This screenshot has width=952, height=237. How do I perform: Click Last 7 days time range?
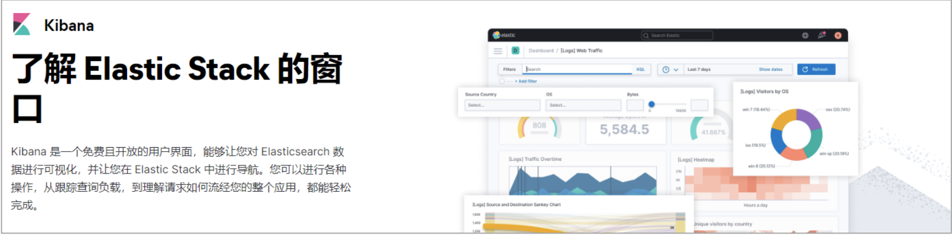699,69
